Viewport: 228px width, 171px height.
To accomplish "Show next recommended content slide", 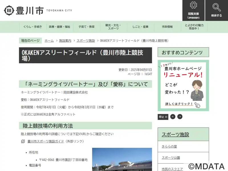I will [x=180, y=117].
